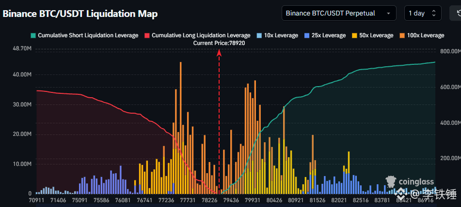Image resolution: width=461 pixels, height=207 pixels.
Task: Click the orange 100x Leverage legend swatch
Action: (402, 36)
